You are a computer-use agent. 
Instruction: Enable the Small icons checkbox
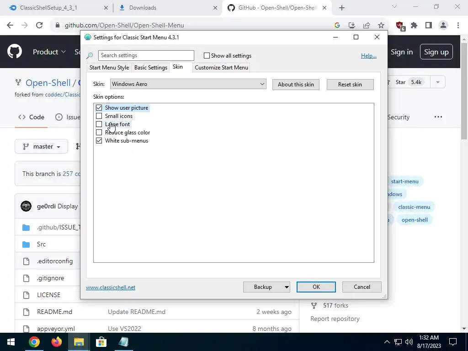[x=99, y=116]
